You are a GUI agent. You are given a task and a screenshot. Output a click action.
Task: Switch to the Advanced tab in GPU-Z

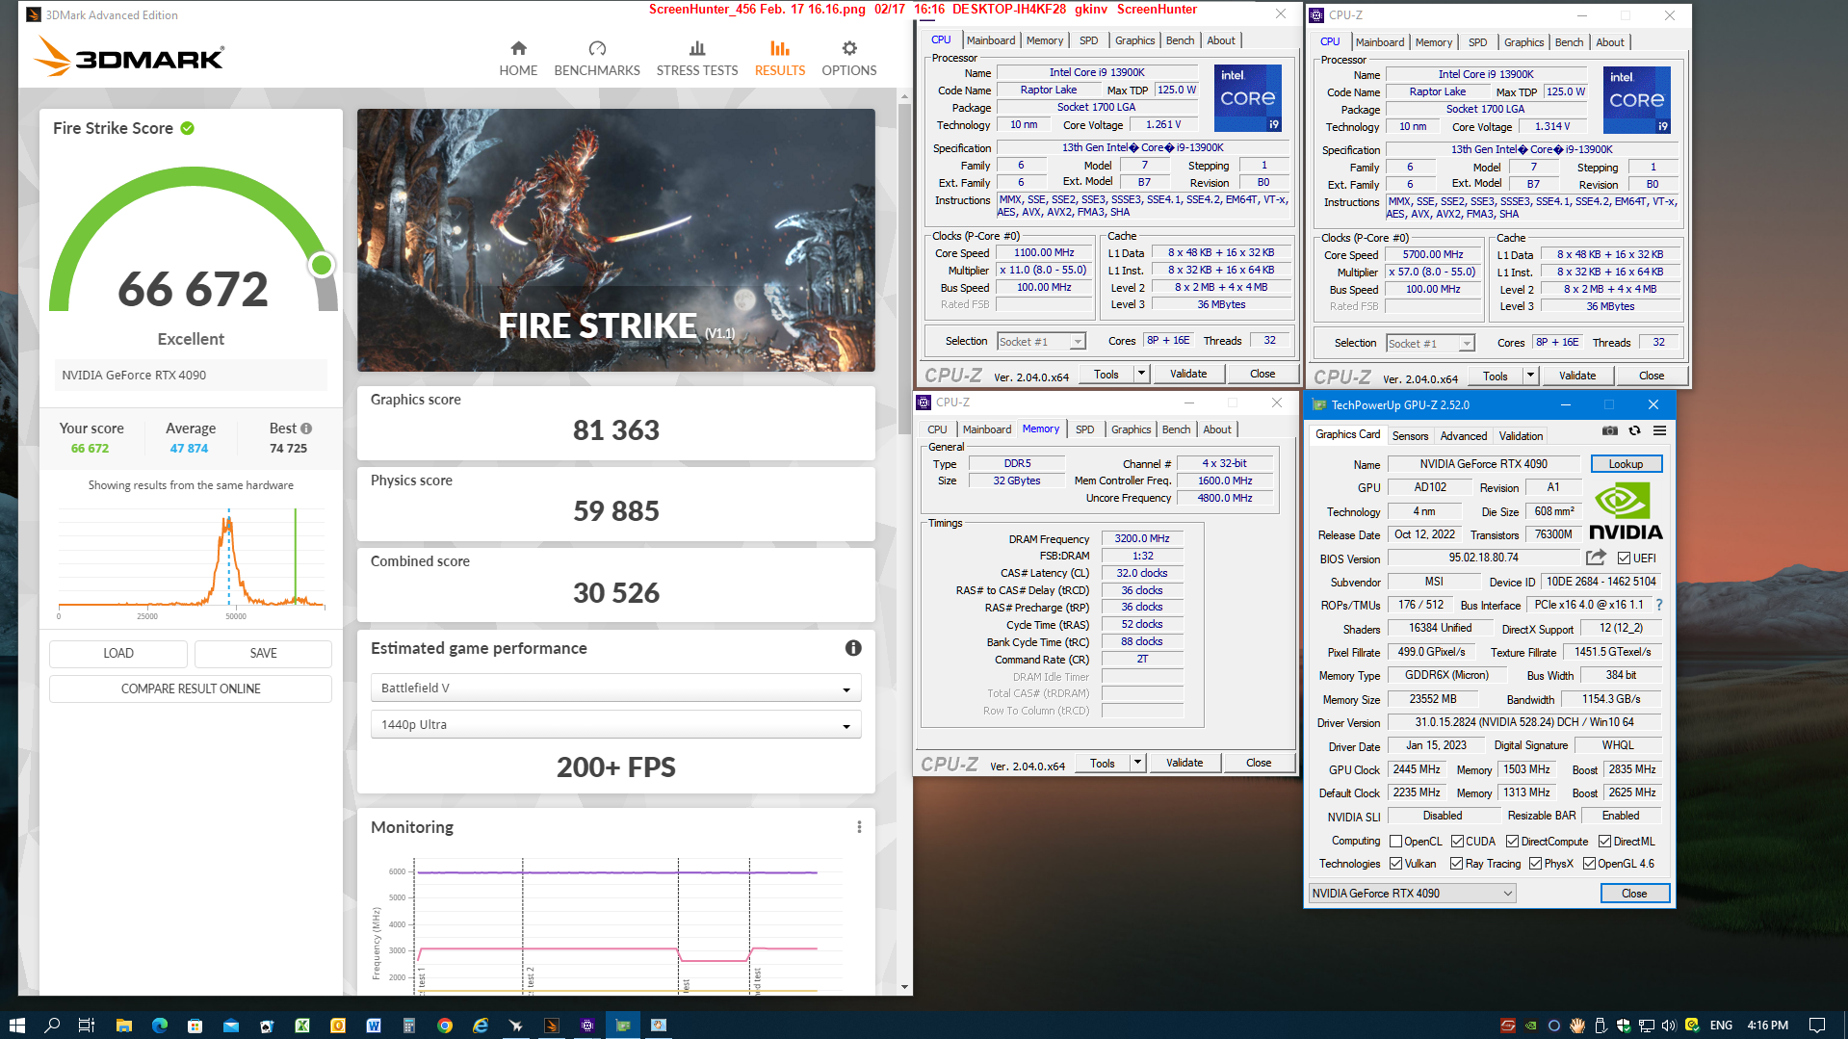click(1463, 435)
